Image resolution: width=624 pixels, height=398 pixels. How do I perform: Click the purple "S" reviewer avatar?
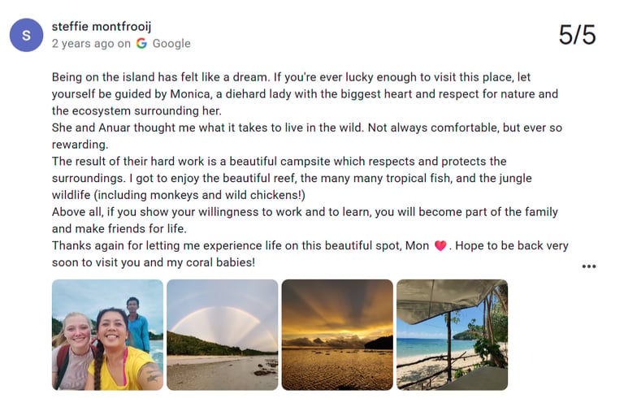(x=26, y=35)
